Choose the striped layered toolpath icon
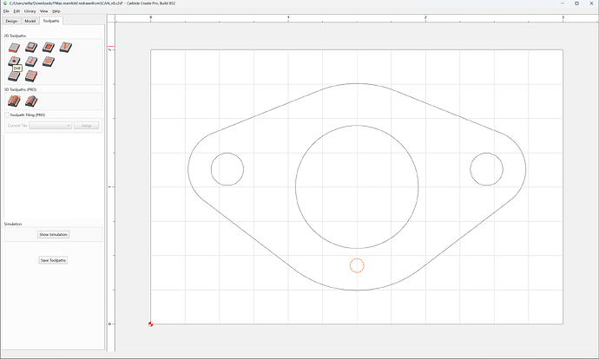This screenshot has height=359, width=599. [x=31, y=76]
